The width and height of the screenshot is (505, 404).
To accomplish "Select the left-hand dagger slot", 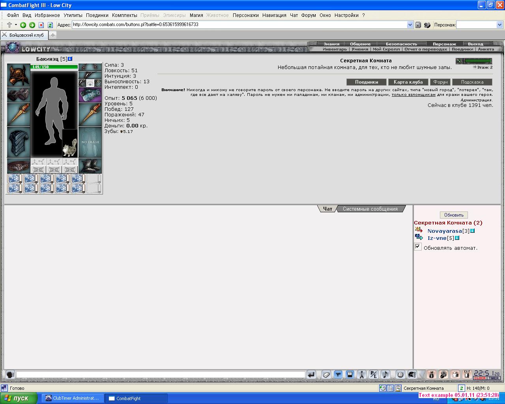I will [19, 114].
